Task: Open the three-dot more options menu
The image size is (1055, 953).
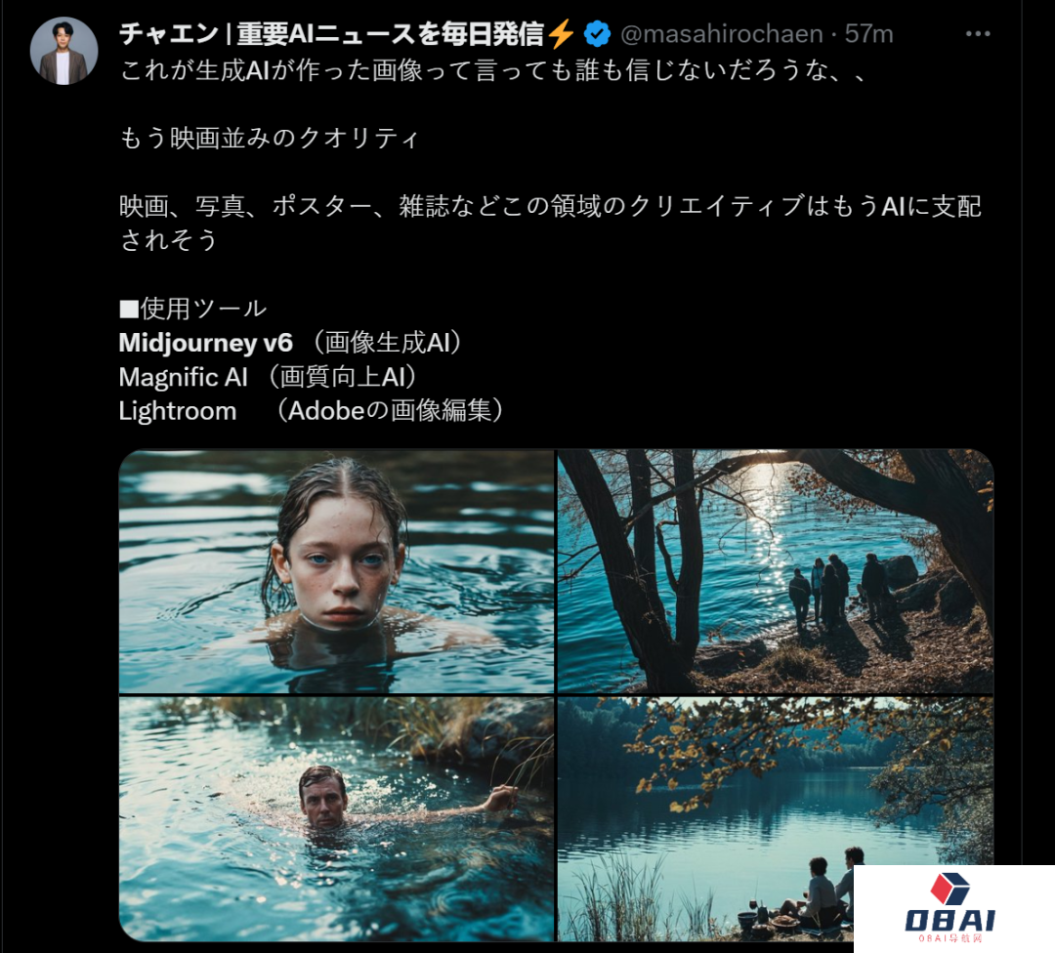Action: click(978, 33)
